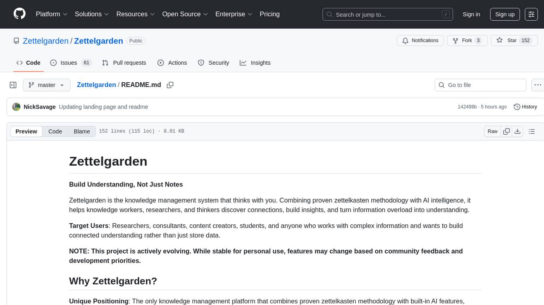The width and height of the screenshot is (544, 305).
Task: Click the repository icon beside Zettelgarden
Action: (16, 41)
